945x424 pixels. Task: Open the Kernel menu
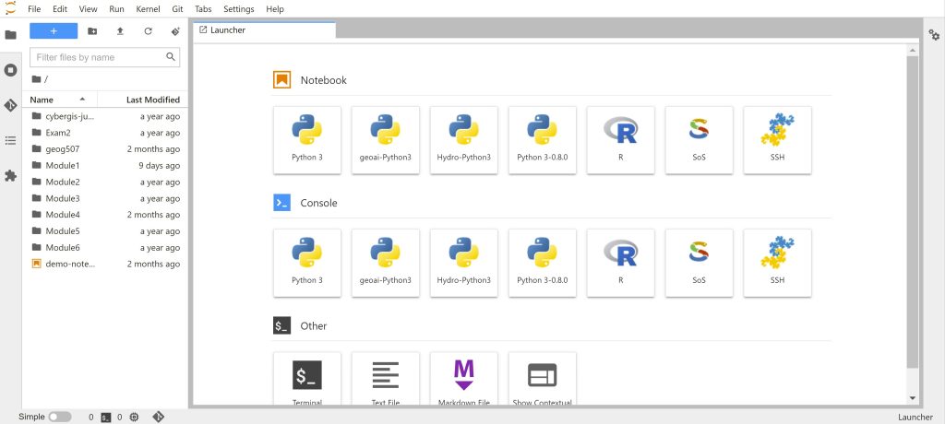pyautogui.click(x=147, y=8)
